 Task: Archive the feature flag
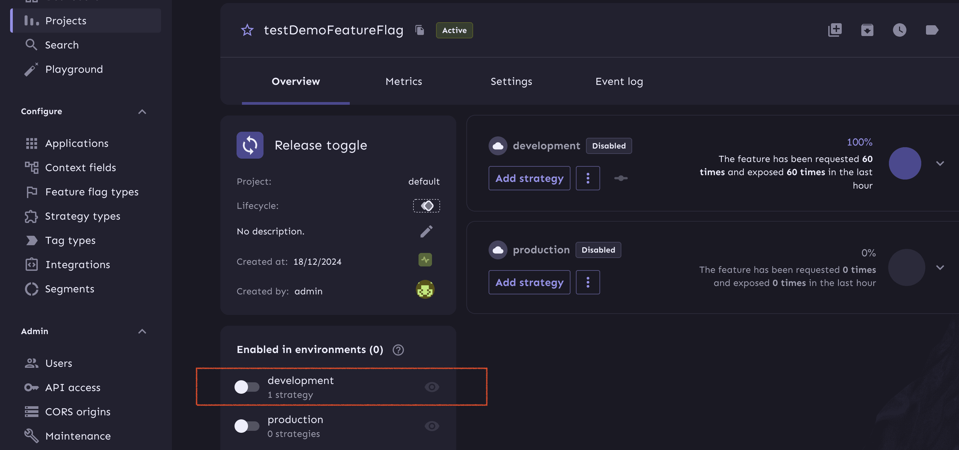[x=867, y=30]
